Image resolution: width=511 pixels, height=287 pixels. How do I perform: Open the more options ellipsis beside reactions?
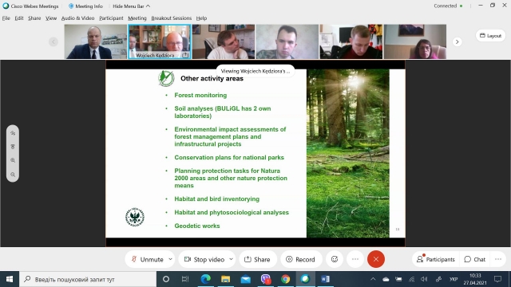(355, 259)
